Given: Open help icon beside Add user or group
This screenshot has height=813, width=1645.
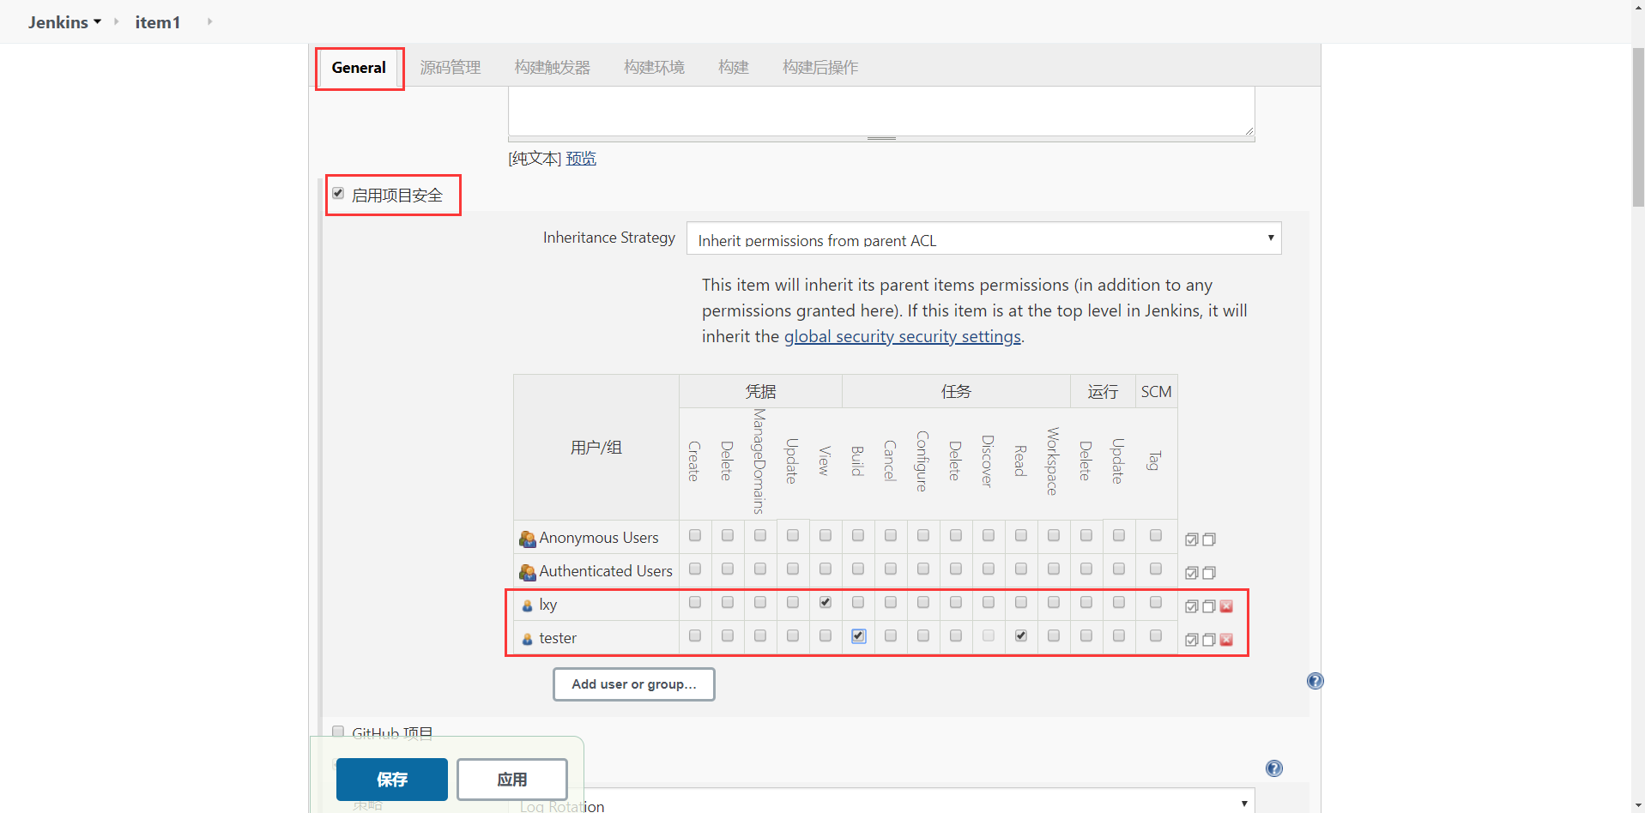Looking at the screenshot, I should tap(1315, 681).
